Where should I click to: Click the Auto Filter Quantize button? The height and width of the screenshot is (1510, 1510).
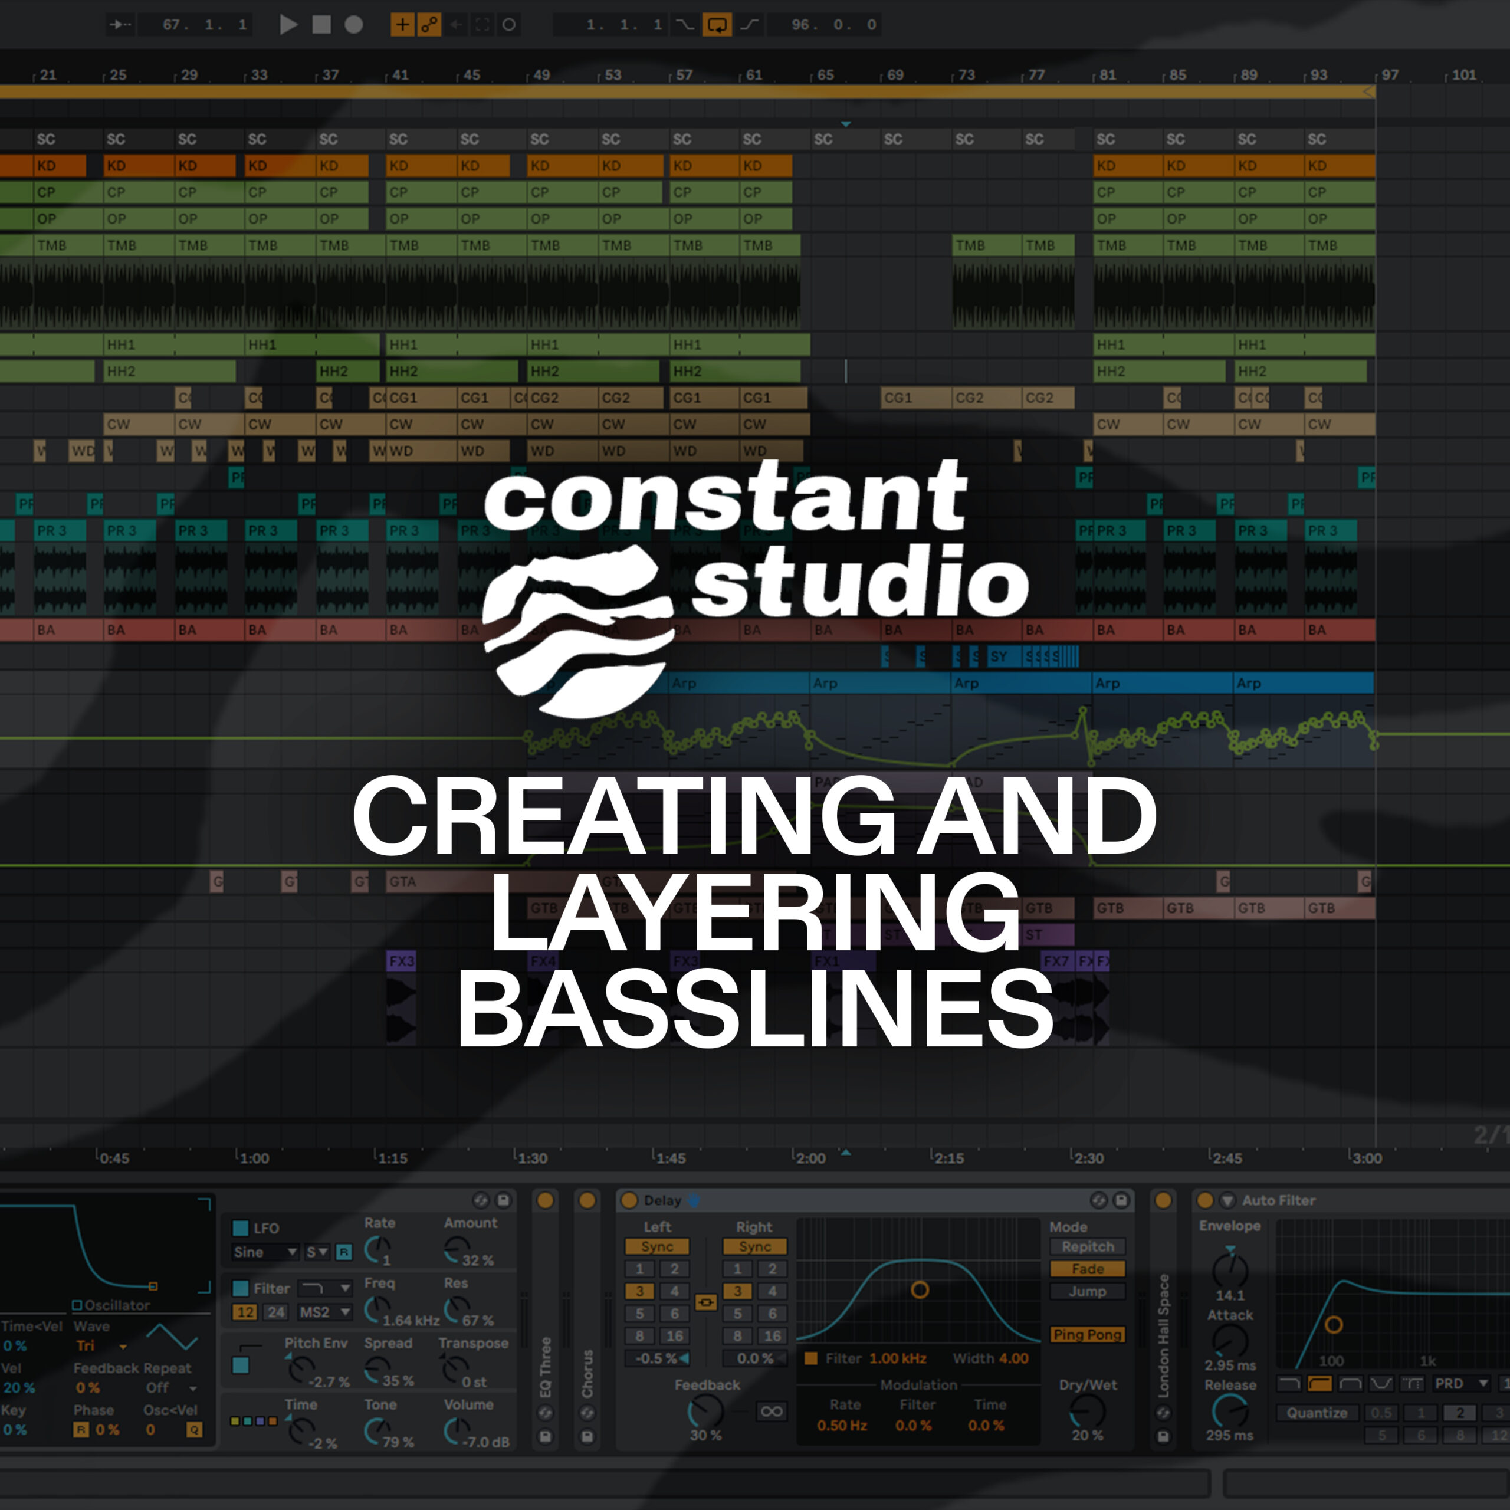1317,1413
